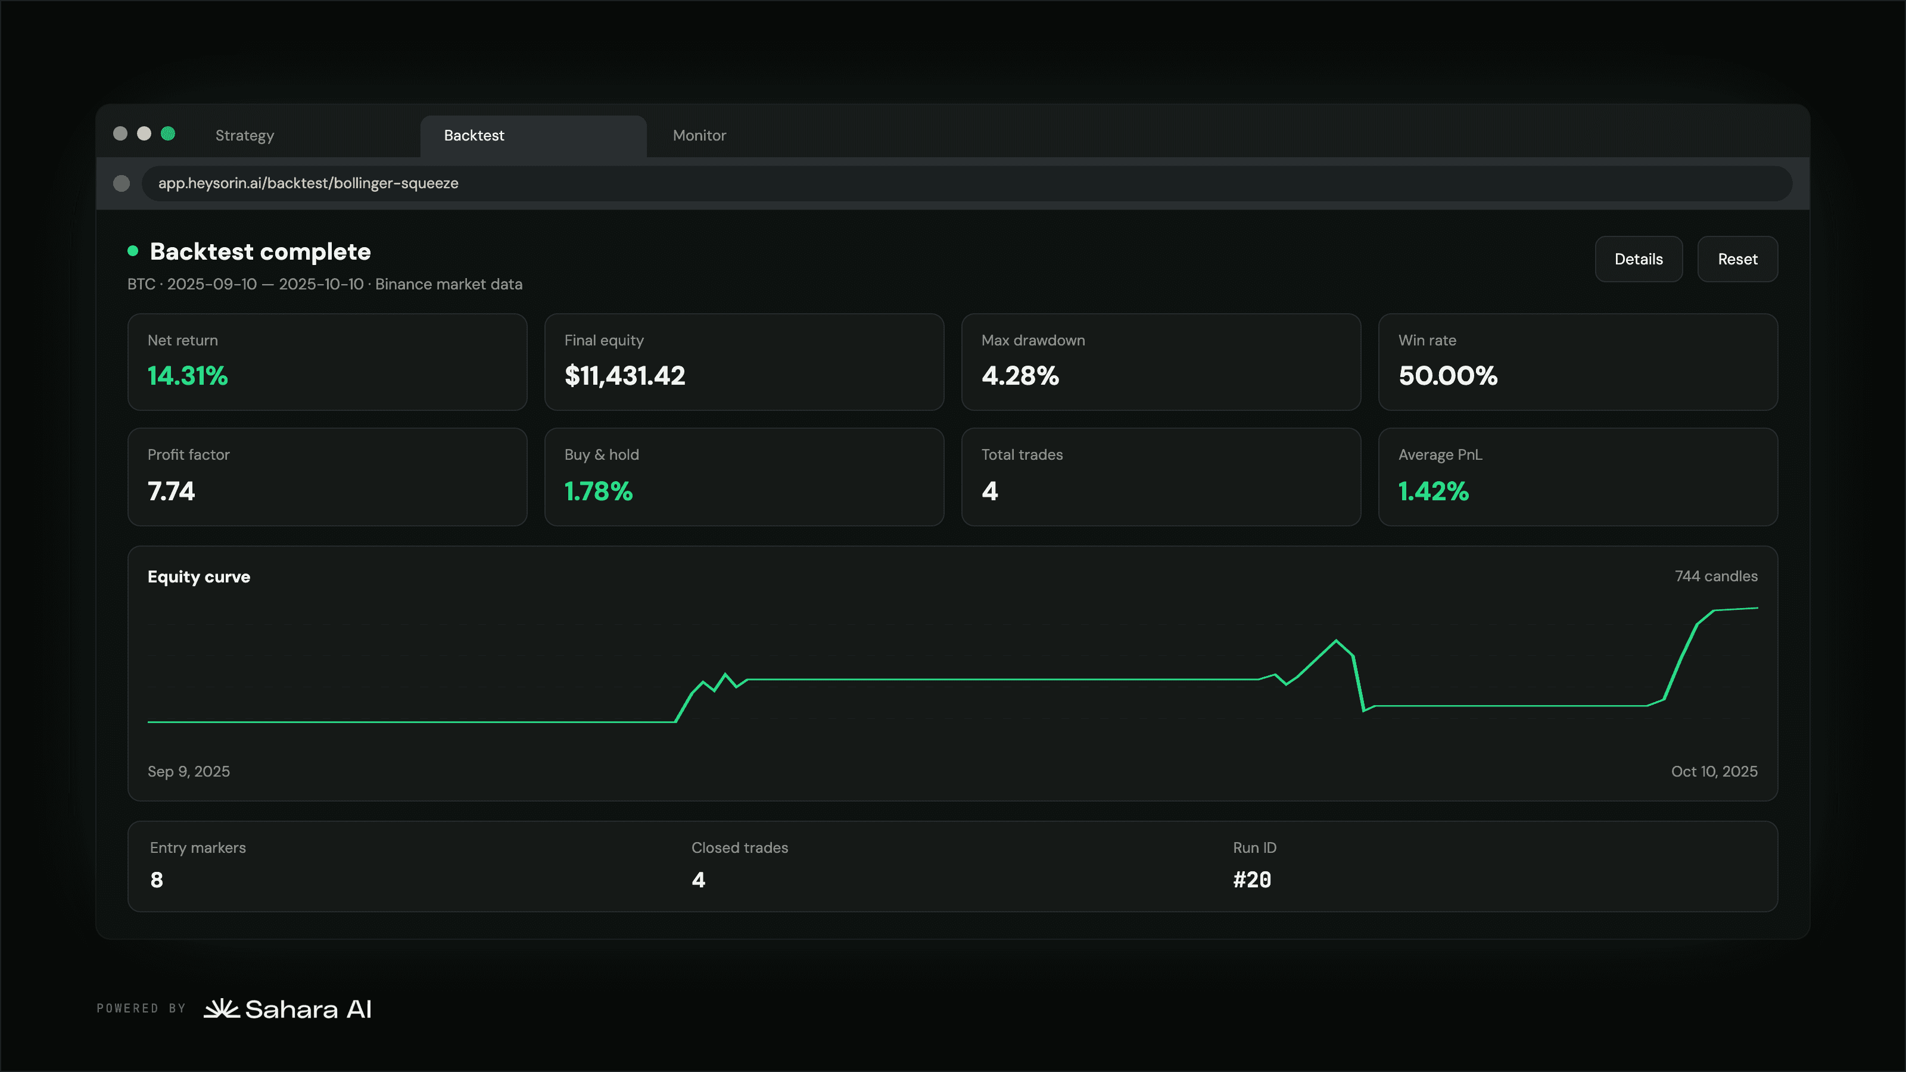Select the Buy & hold value 1.78%

(x=598, y=491)
